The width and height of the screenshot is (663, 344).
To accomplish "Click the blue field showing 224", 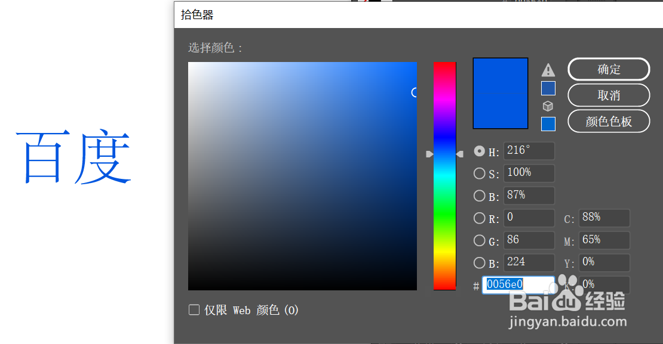I will pos(529,262).
